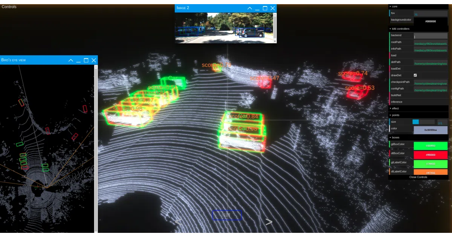This screenshot has width=452, height=237.
Task: Click the backend input field
Action: tap(431, 36)
